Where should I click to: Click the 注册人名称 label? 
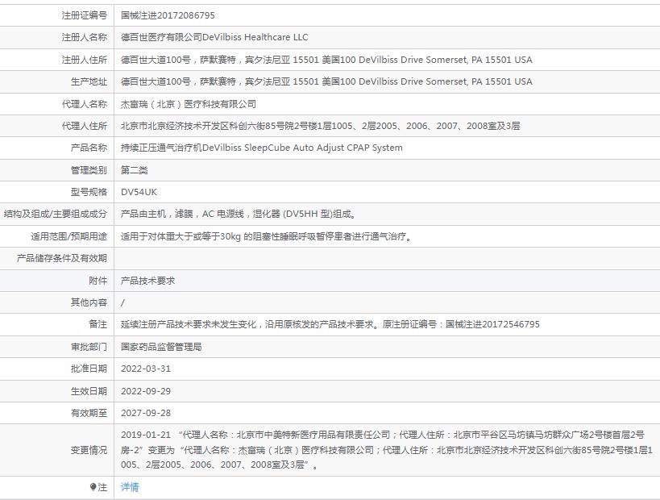(x=84, y=37)
